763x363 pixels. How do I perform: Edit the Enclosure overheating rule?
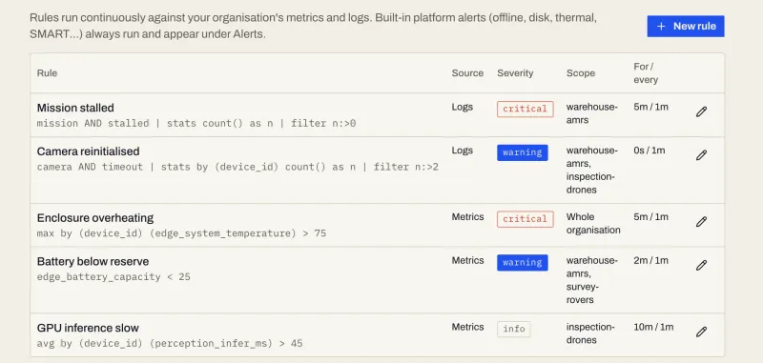coord(701,222)
